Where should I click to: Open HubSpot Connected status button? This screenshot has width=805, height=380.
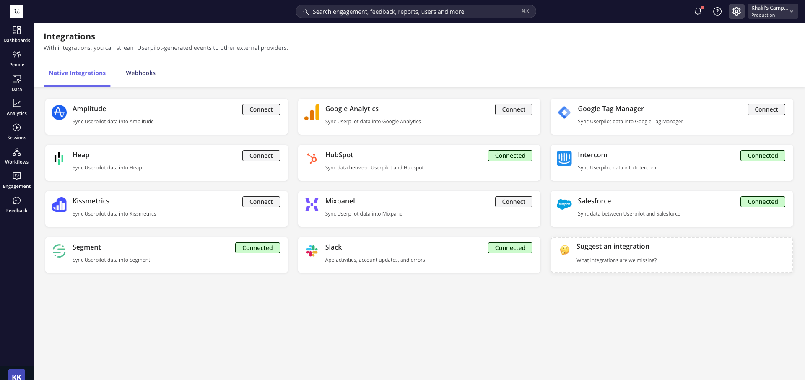(510, 156)
